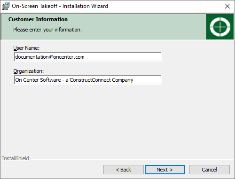This screenshot has width=235, height=179.
Task: Click the On Center crosshair logo
Action: coord(220,27)
